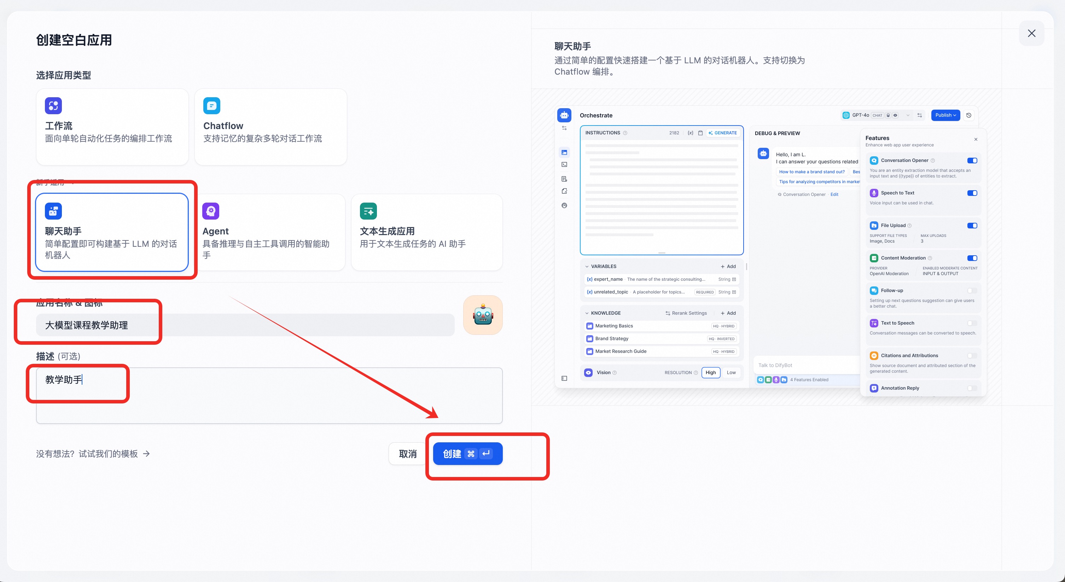This screenshot has width=1065, height=582.
Task: Click the GENERATE sparkle icon in Instructions
Action: pyautogui.click(x=710, y=133)
